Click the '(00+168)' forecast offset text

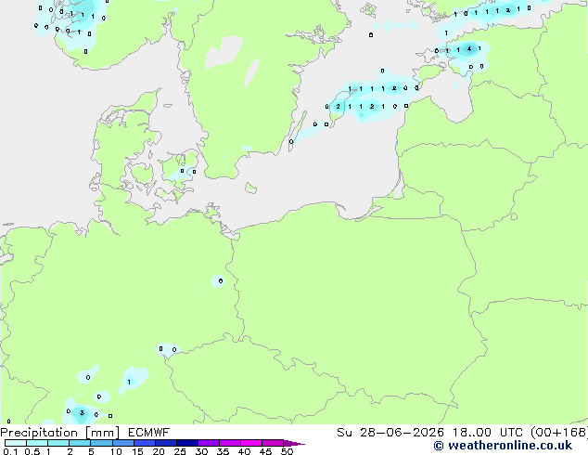(559, 433)
